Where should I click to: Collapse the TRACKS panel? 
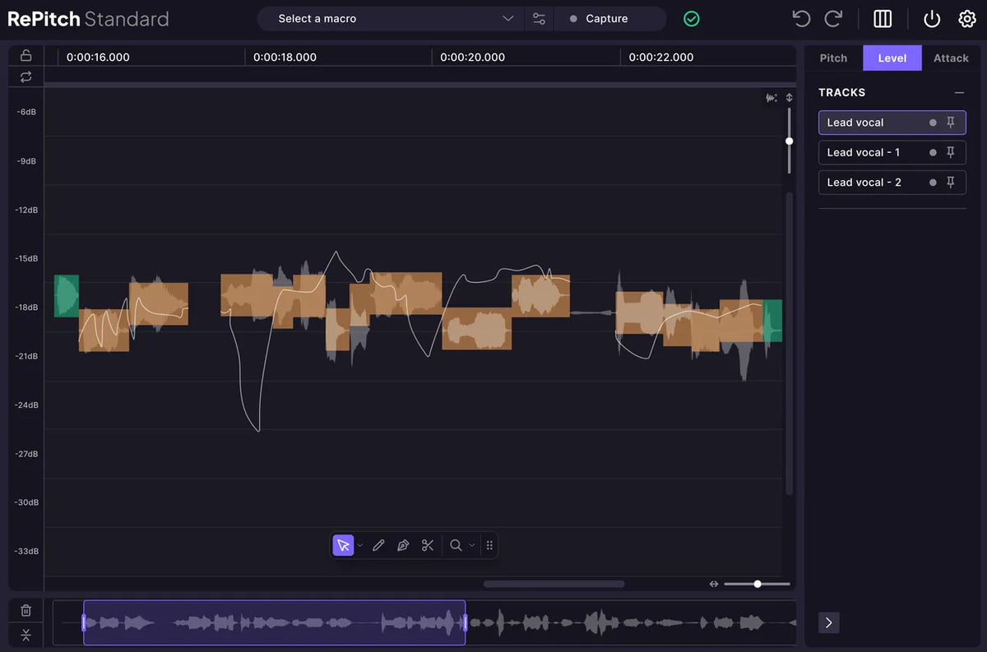coord(959,92)
